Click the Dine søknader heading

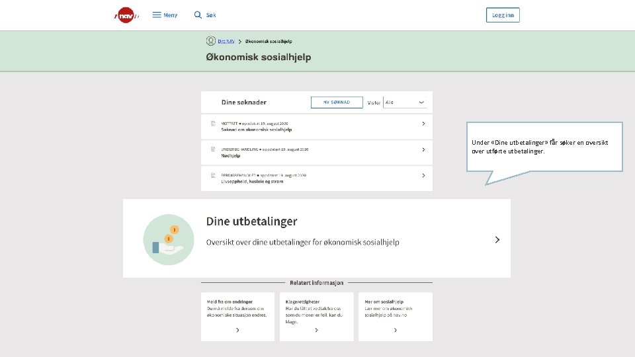[x=244, y=102]
